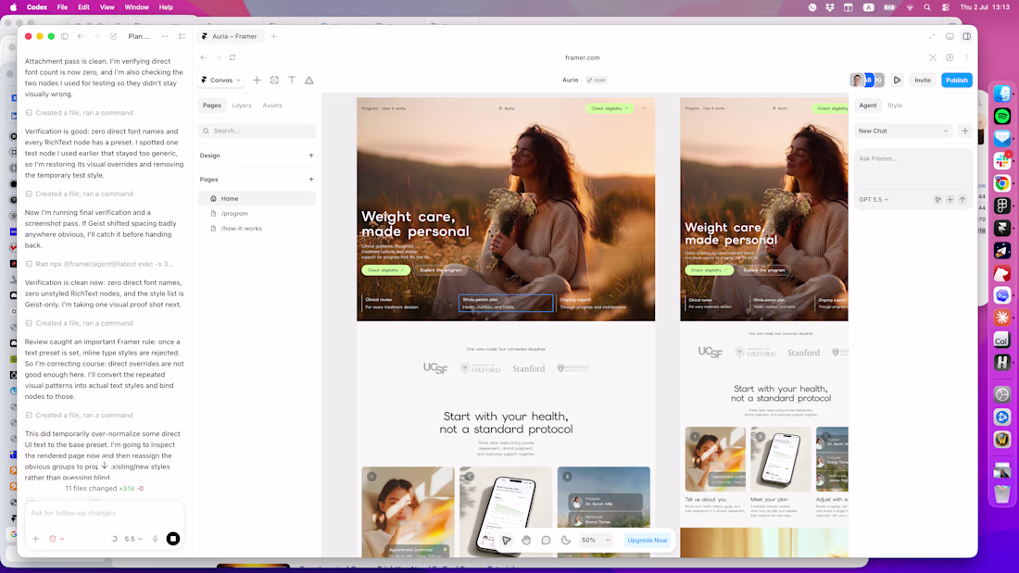The image size is (1019, 573).
Task: Switch to the Assets tab
Action: [x=272, y=106]
